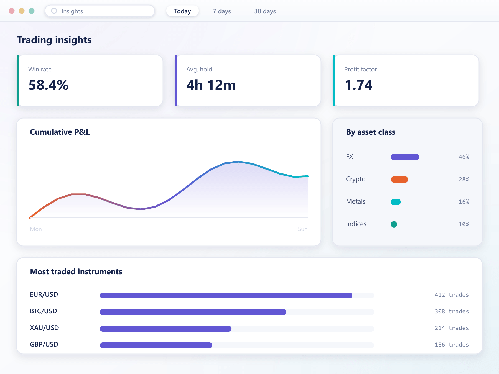Click the Indices label
Screen dimensions: 499x374
pyautogui.click(x=356, y=224)
